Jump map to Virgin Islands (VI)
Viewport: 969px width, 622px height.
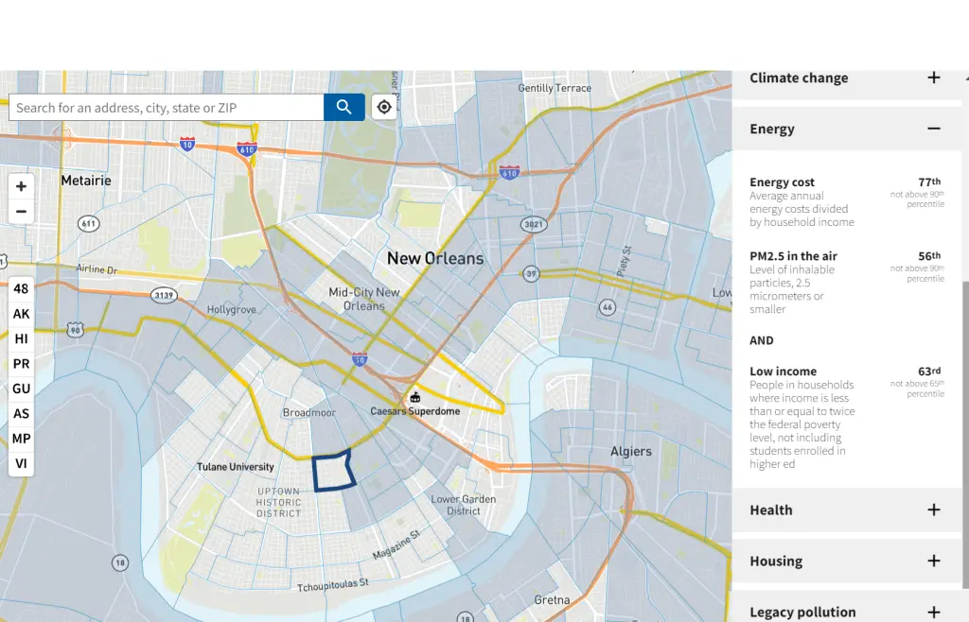coord(21,463)
